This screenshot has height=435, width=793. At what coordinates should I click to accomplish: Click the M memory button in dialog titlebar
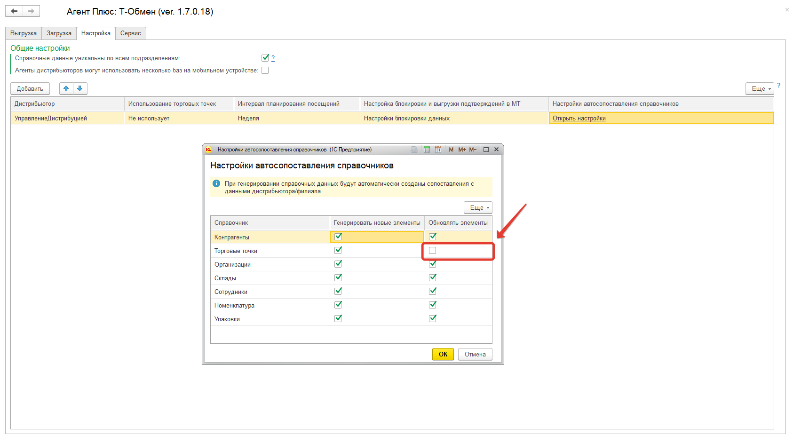tap(451, 150)
